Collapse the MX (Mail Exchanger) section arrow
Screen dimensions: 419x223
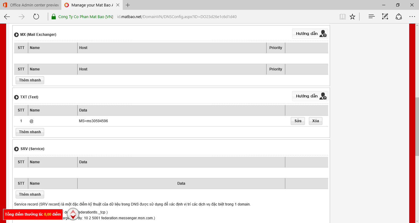tap(17, 35)
